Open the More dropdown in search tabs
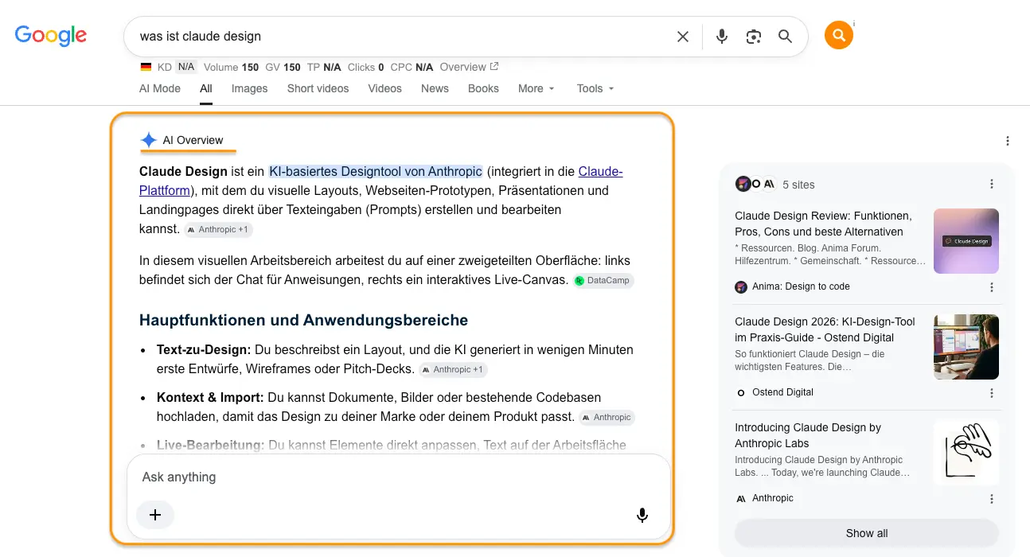This screenshot has height=557, width=1030. tap(536, 88)
